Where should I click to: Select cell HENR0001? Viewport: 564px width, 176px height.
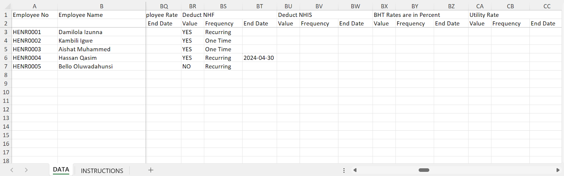(35, 32)
